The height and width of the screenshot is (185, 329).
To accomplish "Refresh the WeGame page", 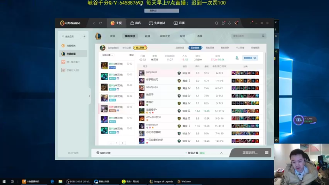I will pos(100,23).
